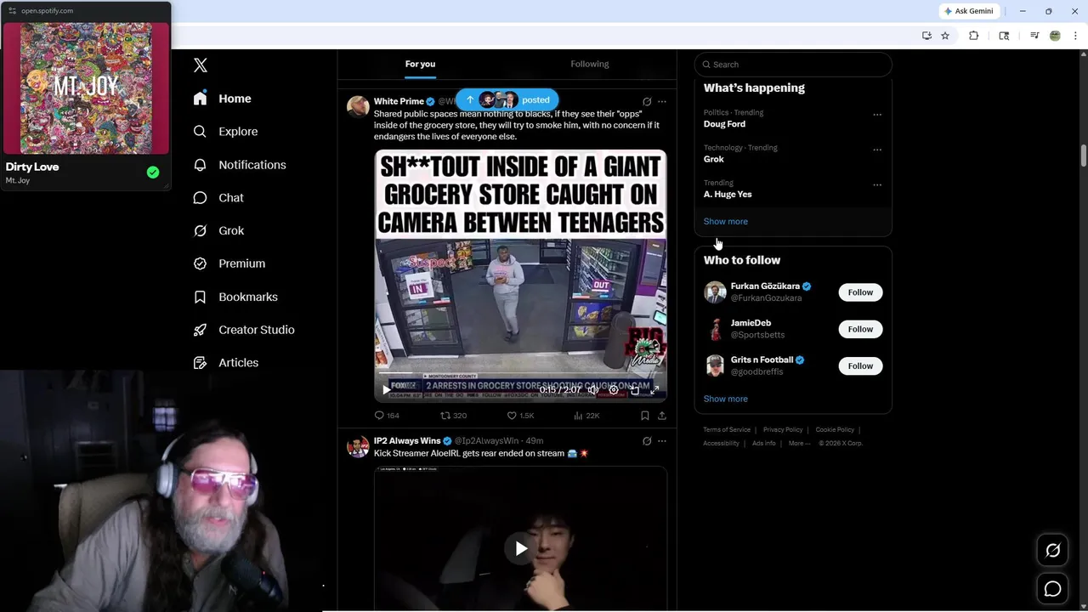Open Privacy Policy link

[x=783, y=430]
